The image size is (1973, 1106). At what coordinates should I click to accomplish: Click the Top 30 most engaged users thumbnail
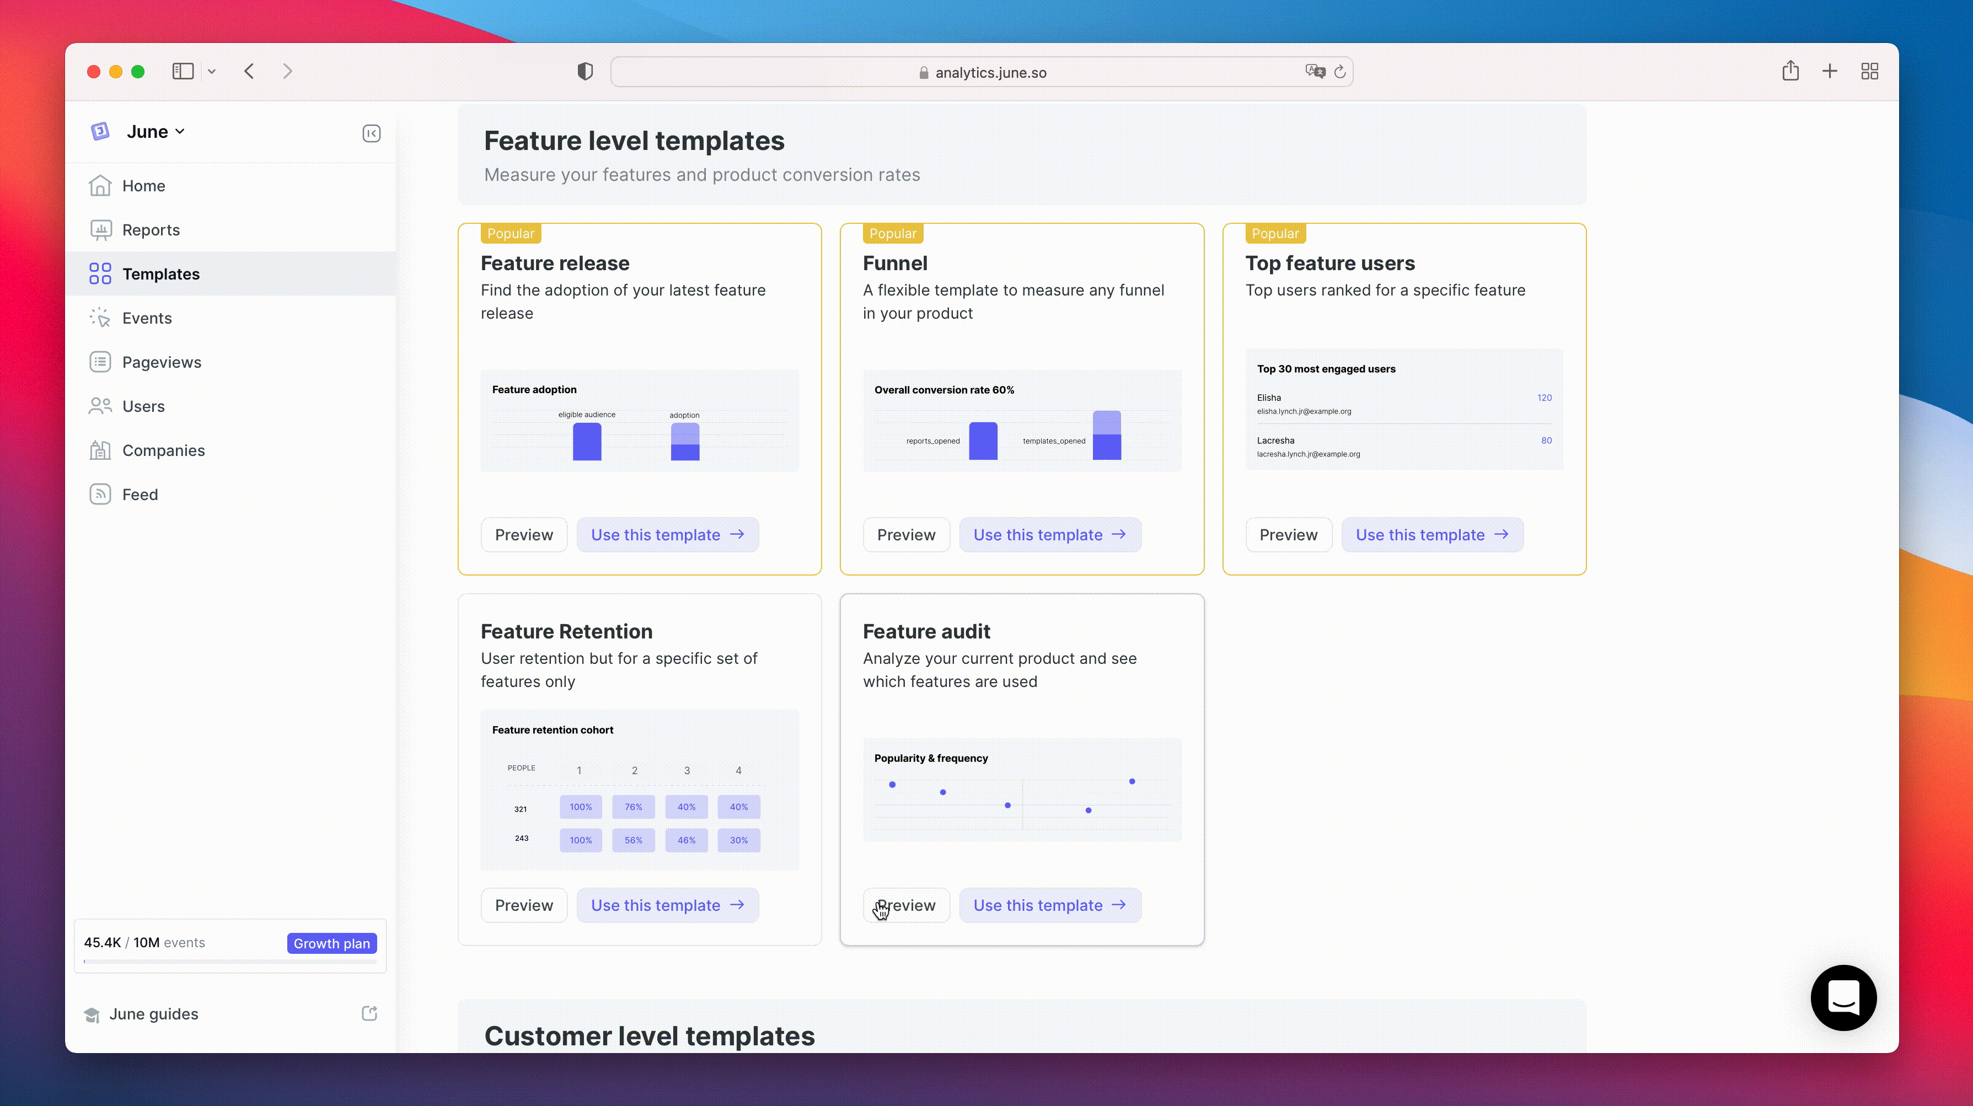tap(1404, 409)
